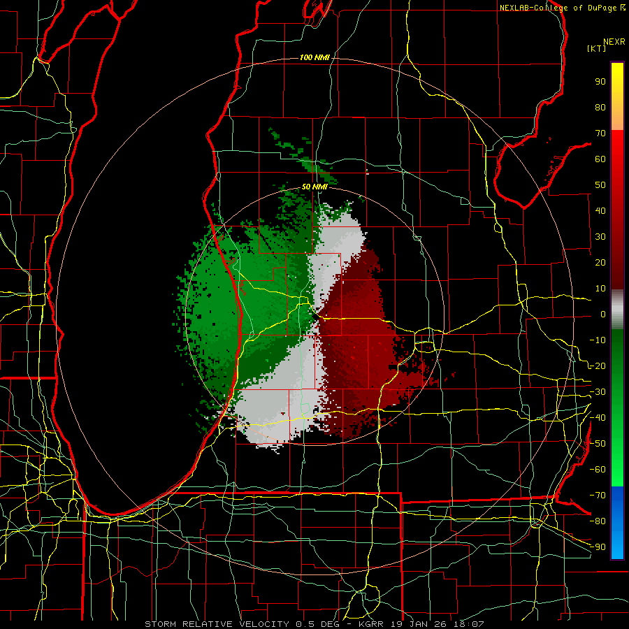Screen dimensions: 629x629
Task: Click the -70 value on the velocity scale
Action: tap(598, 496)
